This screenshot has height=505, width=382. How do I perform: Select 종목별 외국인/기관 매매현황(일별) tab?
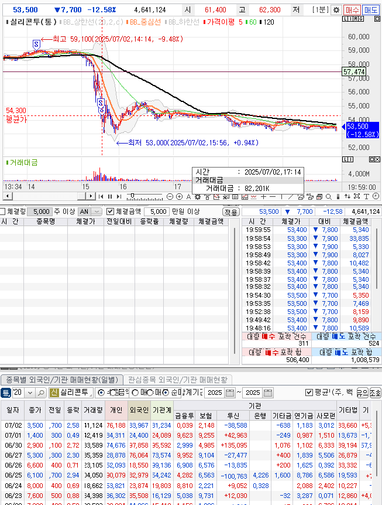click(x=62, y=380)
